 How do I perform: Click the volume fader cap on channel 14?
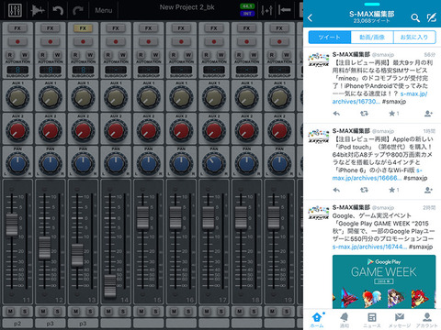109,286
